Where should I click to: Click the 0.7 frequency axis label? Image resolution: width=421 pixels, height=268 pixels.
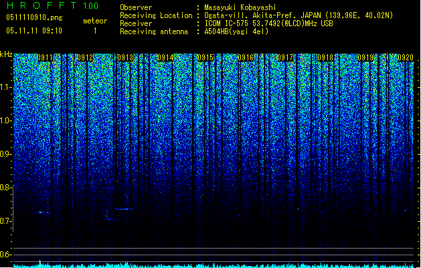coord(6,221)
